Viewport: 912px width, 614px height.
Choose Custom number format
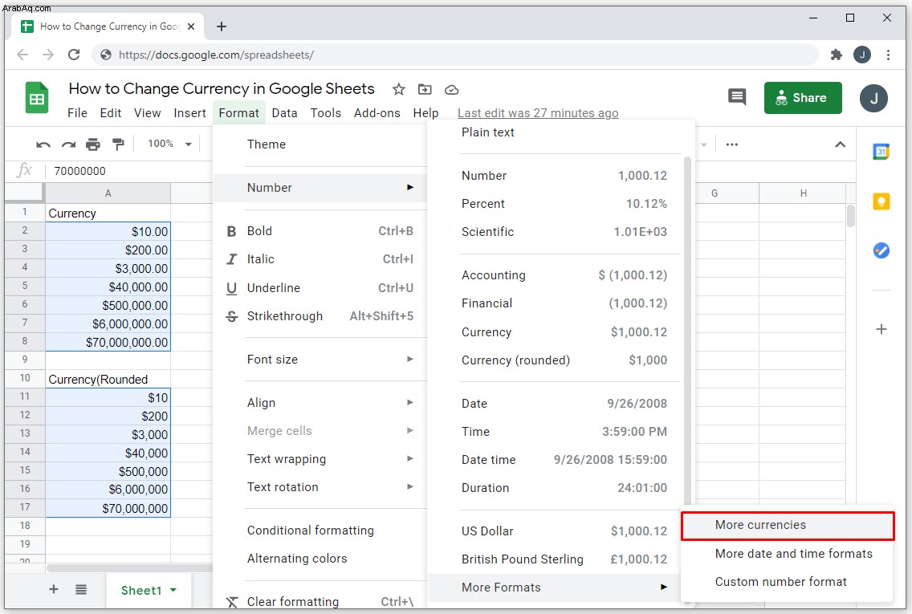pos(787,581)
